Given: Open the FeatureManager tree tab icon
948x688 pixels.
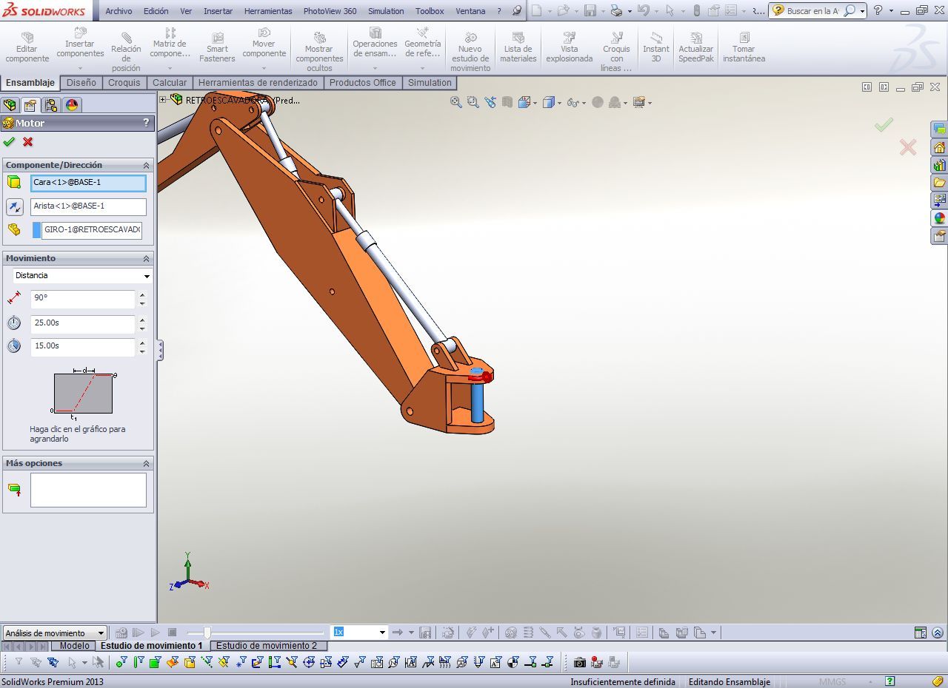Looking at the screenshot, I should tap(10, 105).
